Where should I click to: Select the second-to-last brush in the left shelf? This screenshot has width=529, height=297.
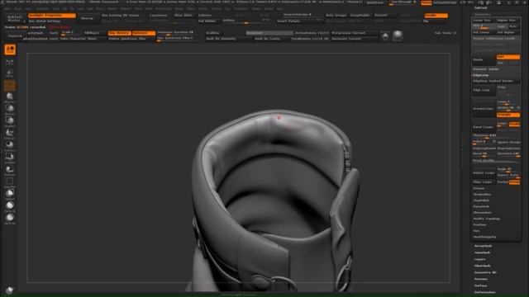[x=10, y=206]
